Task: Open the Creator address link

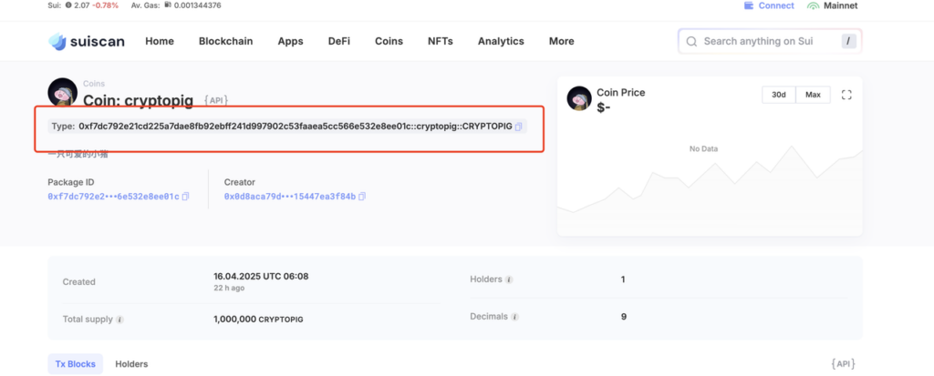Action: (290, 197)
